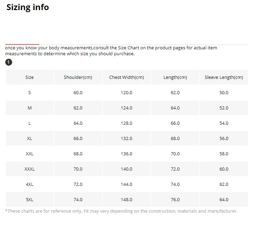Click the 64.0 sleeve length value
Viewport: 255px width, 230px height.
point(224,199)
